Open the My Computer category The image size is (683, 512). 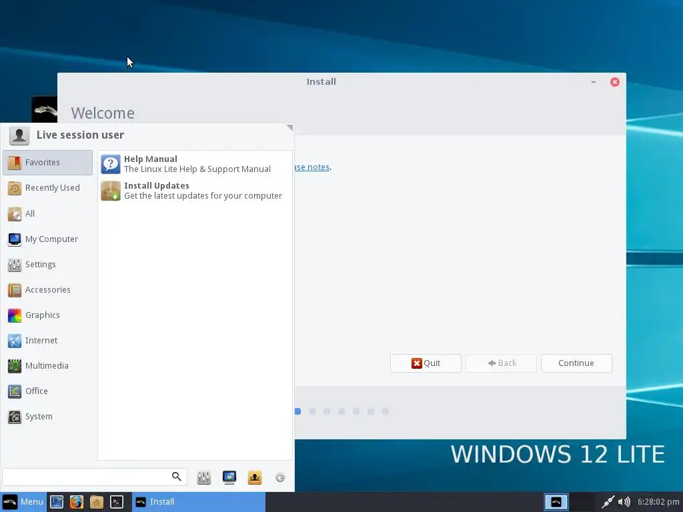(x=47, y=239)
